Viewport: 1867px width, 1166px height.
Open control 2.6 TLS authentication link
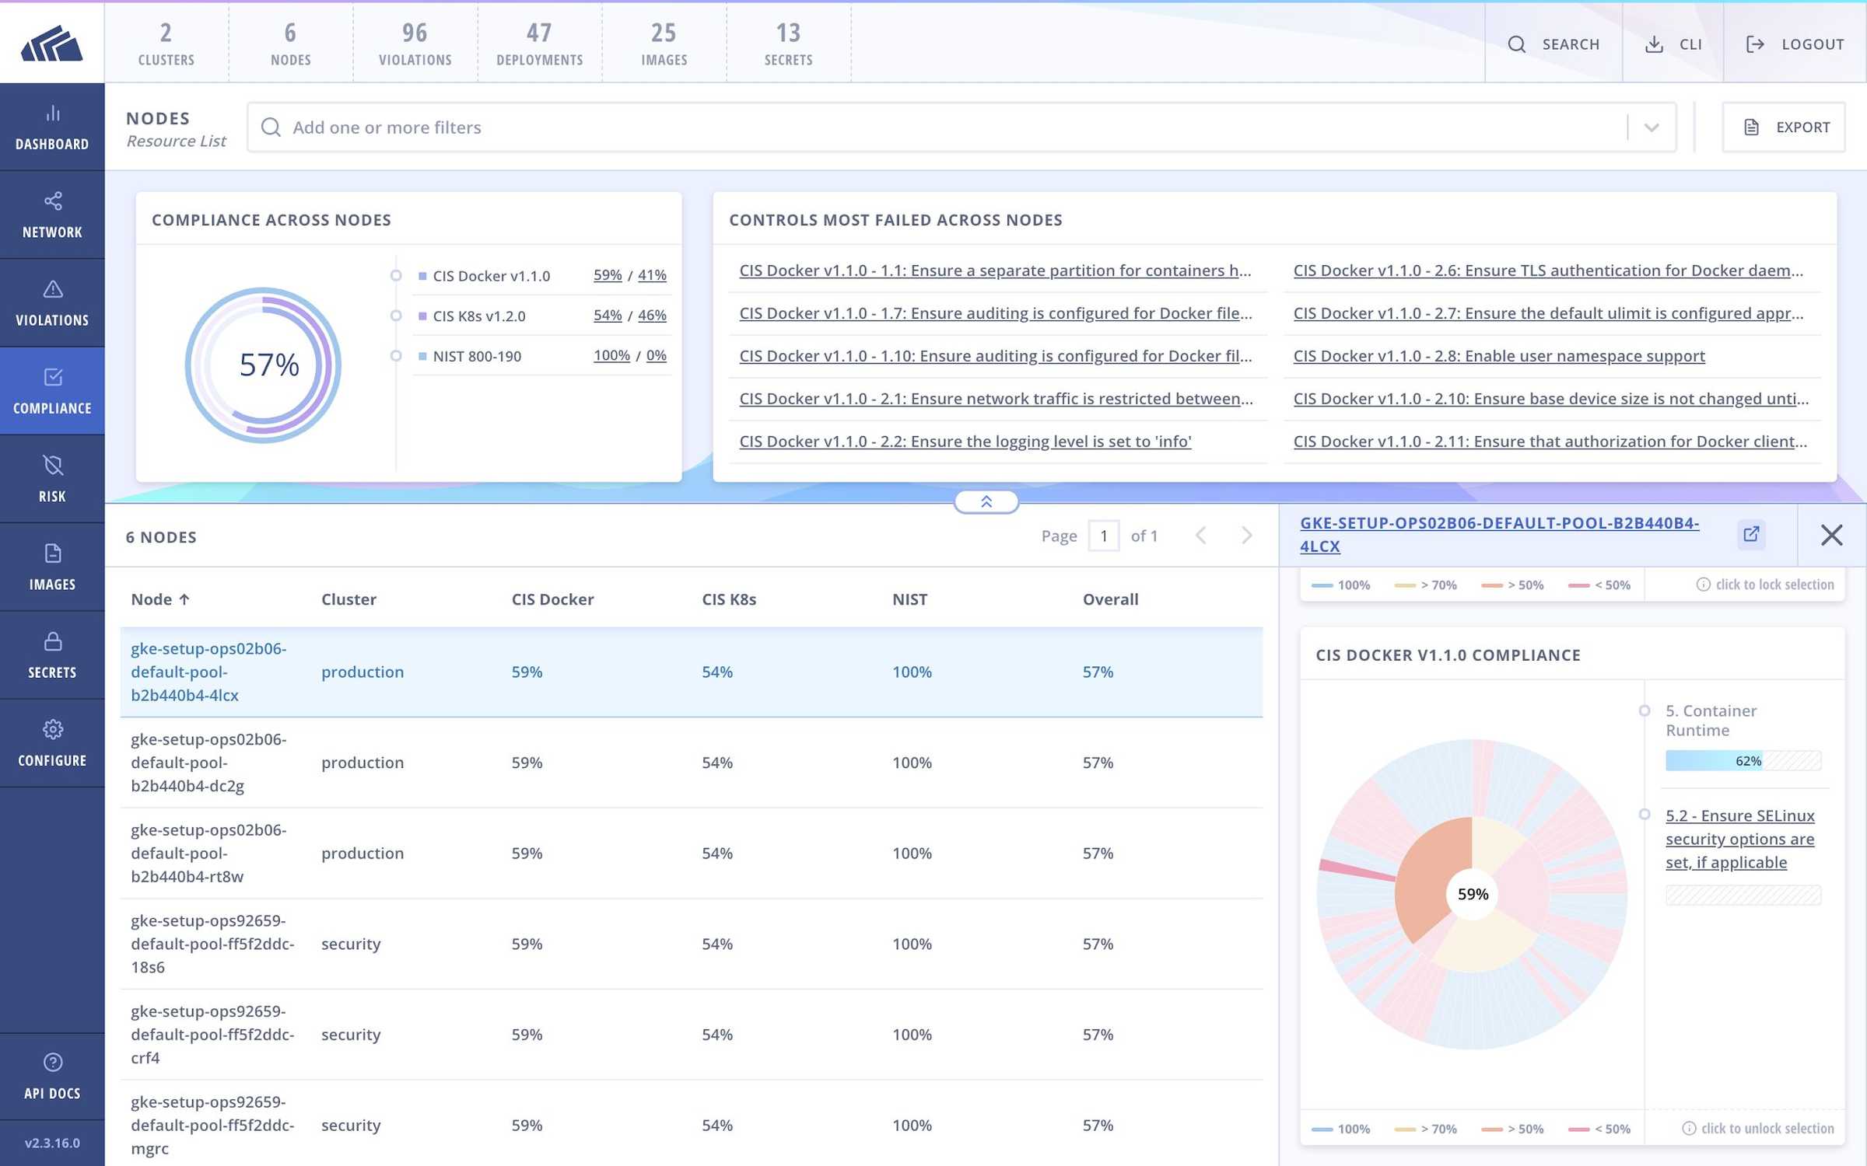coord(1548,271)
